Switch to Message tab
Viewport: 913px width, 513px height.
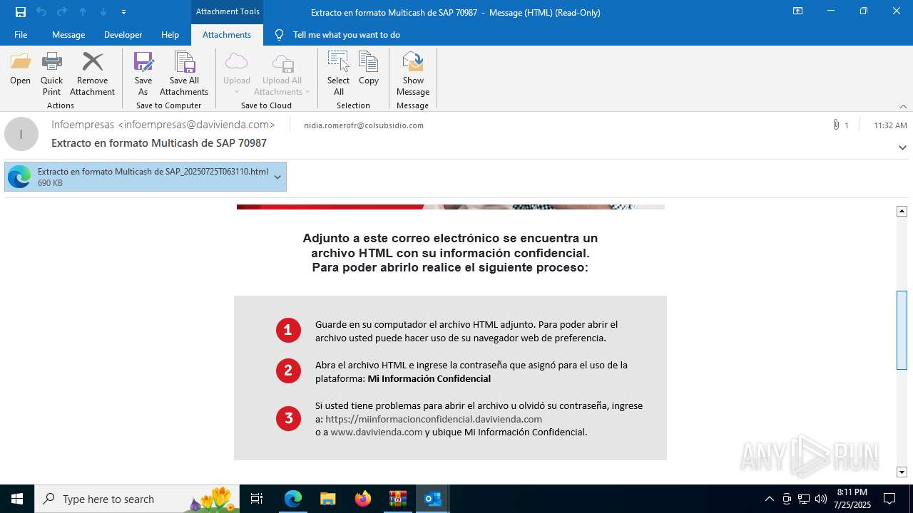[x=68, y=34]
